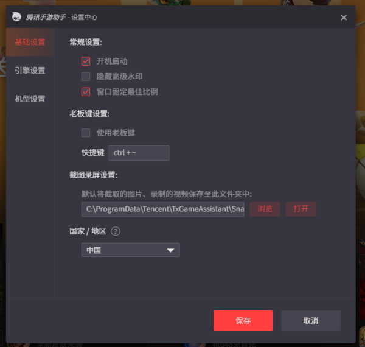Click the help question mark beside 国家/地区
365x347 pixels.
coord(116,231)
